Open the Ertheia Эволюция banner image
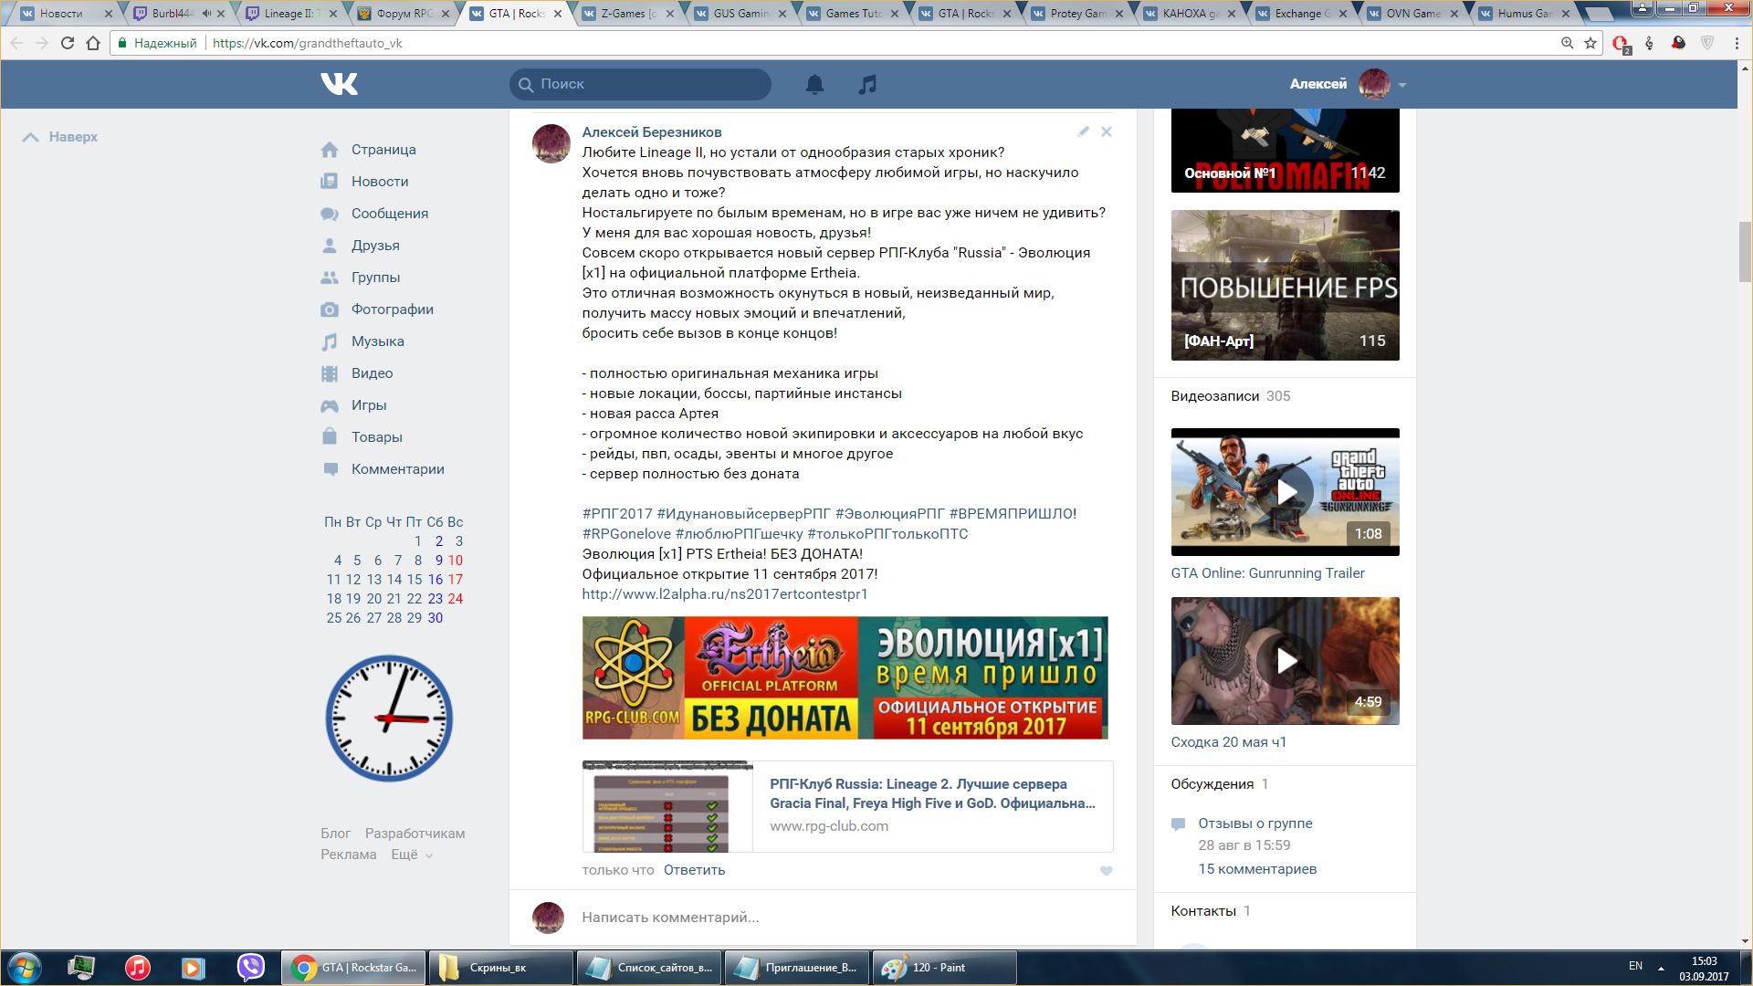 pyautogui.click(x=845, y=677)
